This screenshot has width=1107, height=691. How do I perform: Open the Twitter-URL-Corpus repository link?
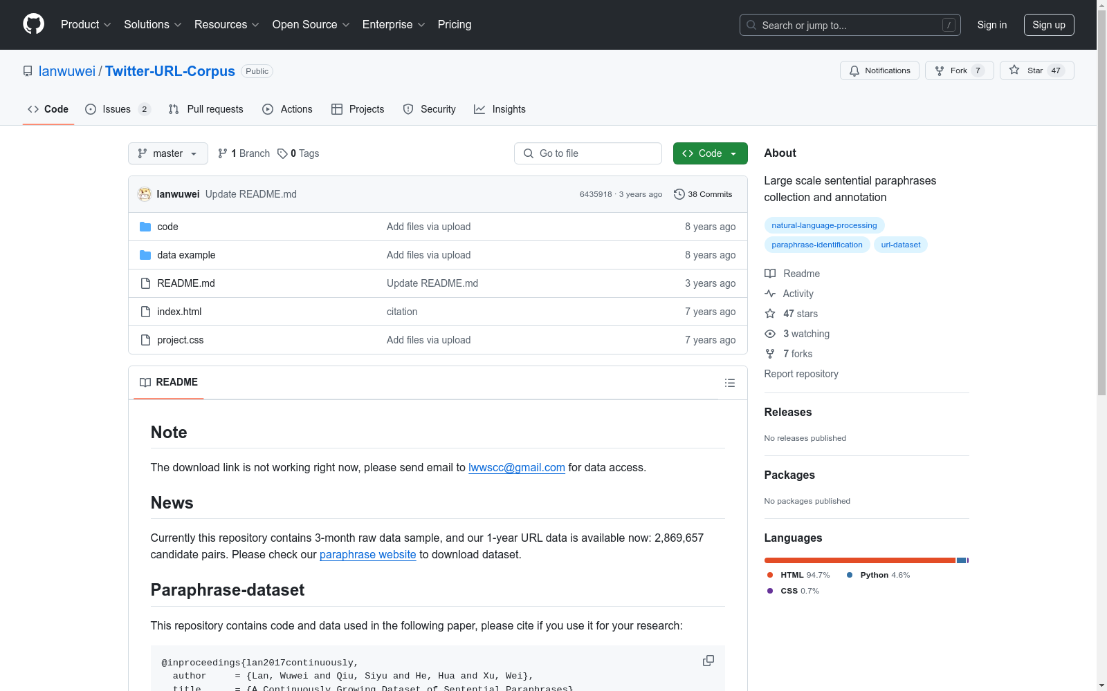(x=170, y=71)
